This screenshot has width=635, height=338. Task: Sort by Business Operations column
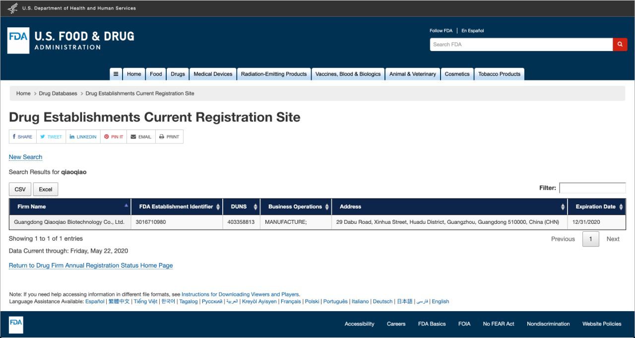(296, 206)
